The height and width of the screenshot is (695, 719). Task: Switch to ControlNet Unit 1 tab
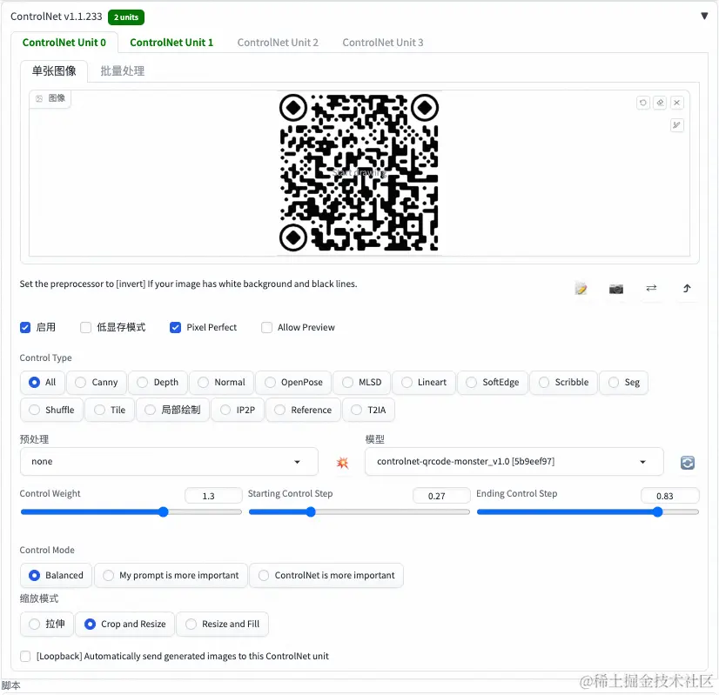pos(171,43)
